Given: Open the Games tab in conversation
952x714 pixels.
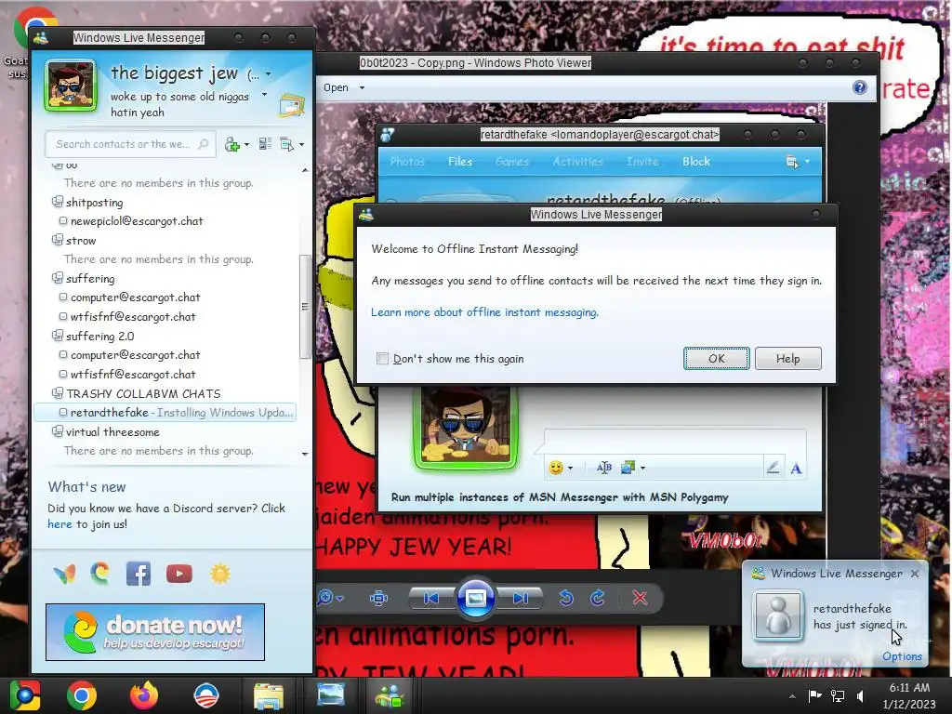Looking at the screenshot, I should click(x=512, y=162).
